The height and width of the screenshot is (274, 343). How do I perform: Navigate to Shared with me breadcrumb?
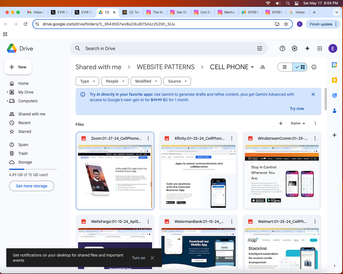(x=98, y=67)
